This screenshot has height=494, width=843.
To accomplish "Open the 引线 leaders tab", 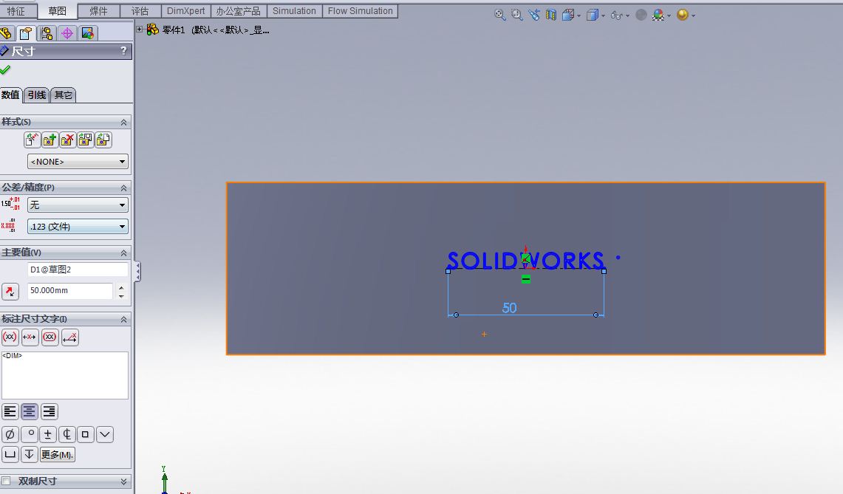I will (x=36, y=95).
